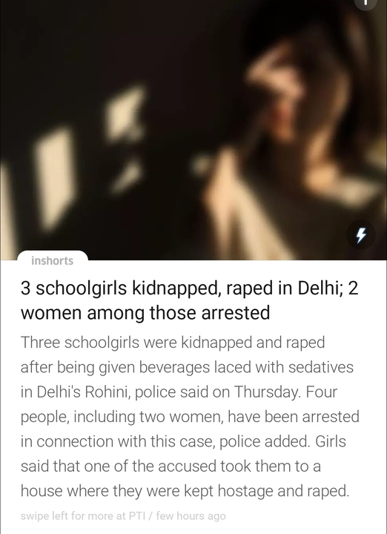The height and width of the screenshot is (534, 387).
Task: Tap the article summary paragraph text
Action: pos(190,417)
